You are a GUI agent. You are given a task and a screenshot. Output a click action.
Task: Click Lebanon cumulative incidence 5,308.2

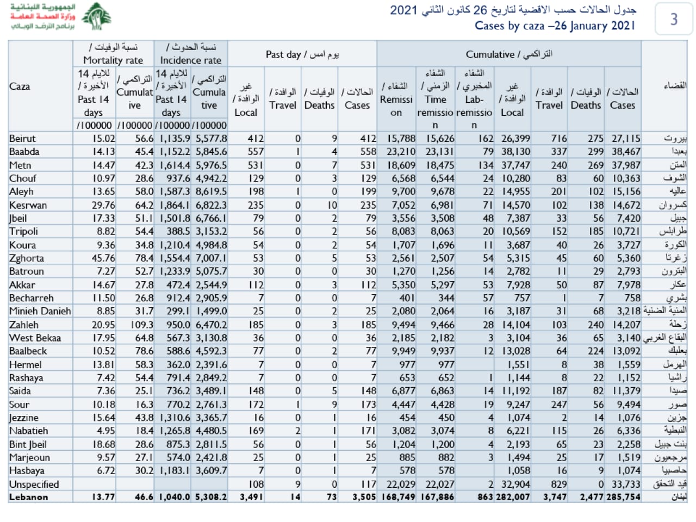(212, 496)
